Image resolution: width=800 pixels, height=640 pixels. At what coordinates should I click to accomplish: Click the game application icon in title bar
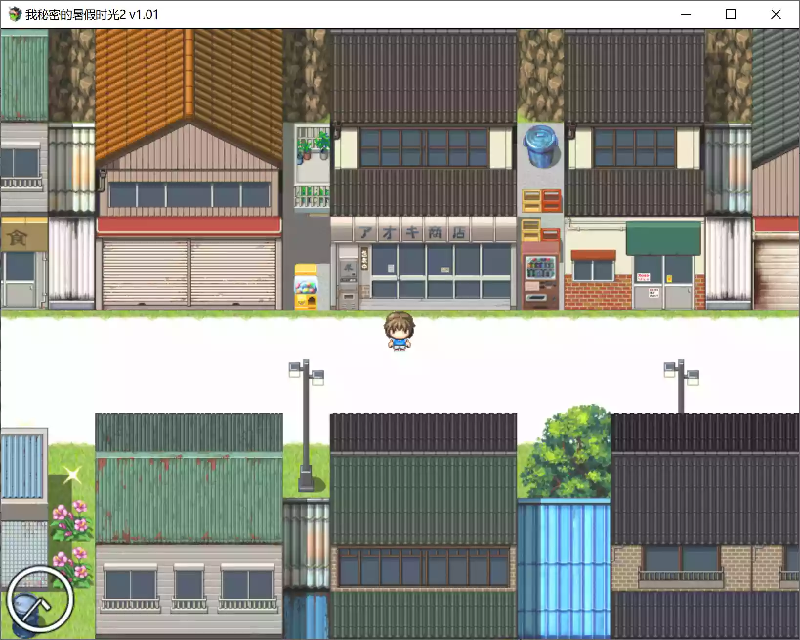click(15, 14)
